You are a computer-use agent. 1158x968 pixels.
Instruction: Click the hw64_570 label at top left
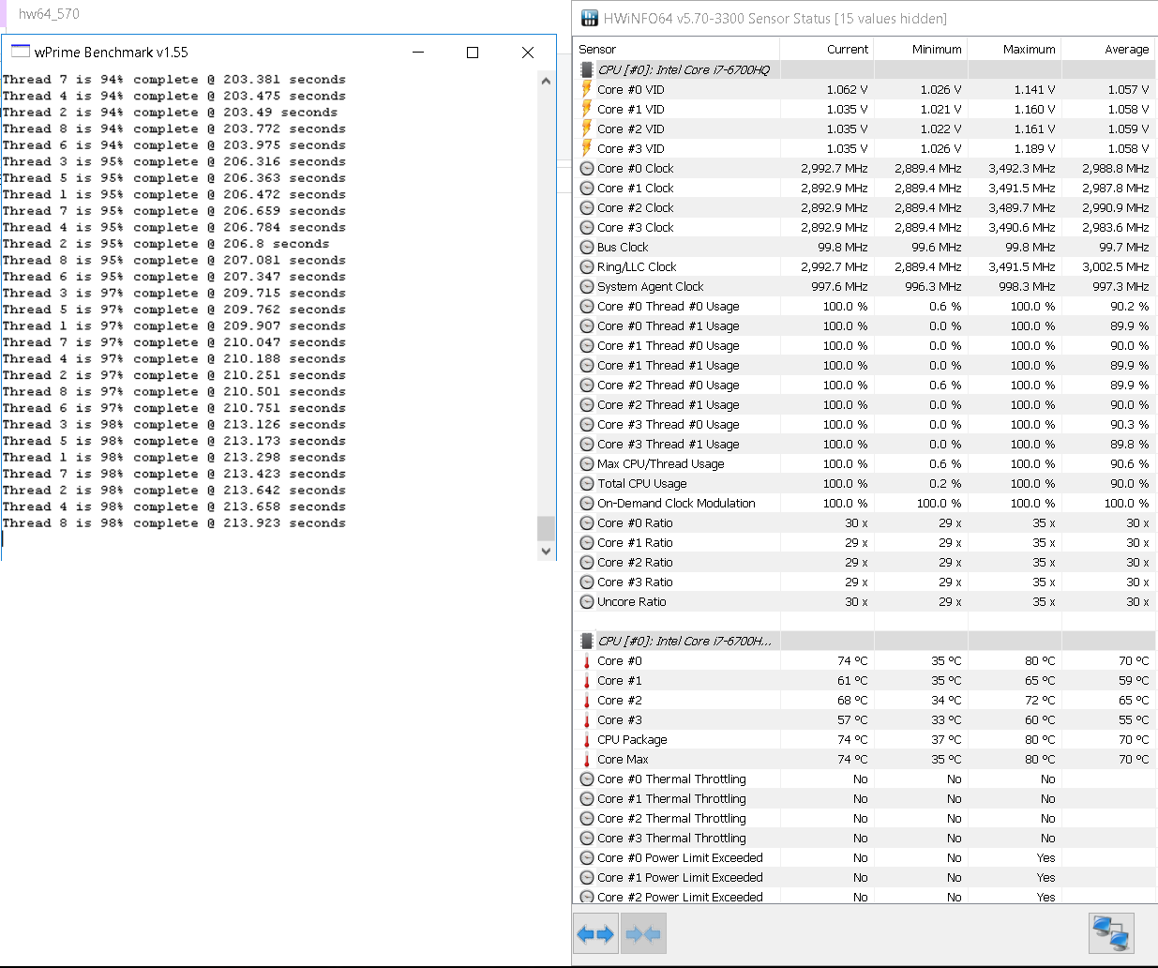coord(49,14)
